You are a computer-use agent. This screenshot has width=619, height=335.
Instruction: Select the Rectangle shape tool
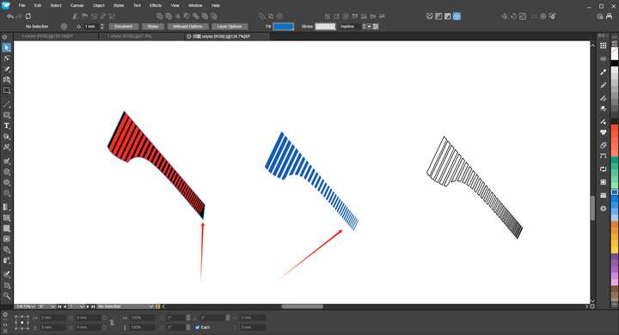pyautogui.click(x=7, y=115)
